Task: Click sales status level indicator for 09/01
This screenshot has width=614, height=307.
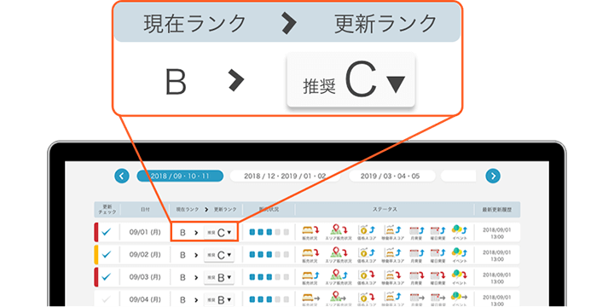Action: click(269, 232)
